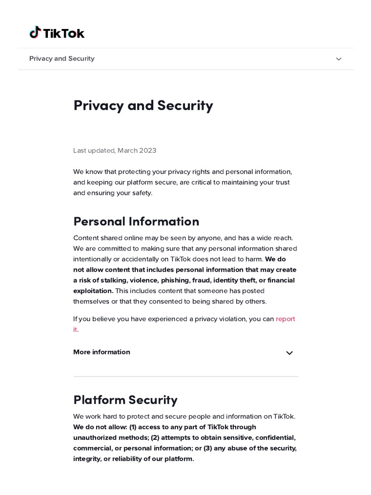Expand the More information section label
The width and height of the screenshot is (371, 495).
[101, 352]
